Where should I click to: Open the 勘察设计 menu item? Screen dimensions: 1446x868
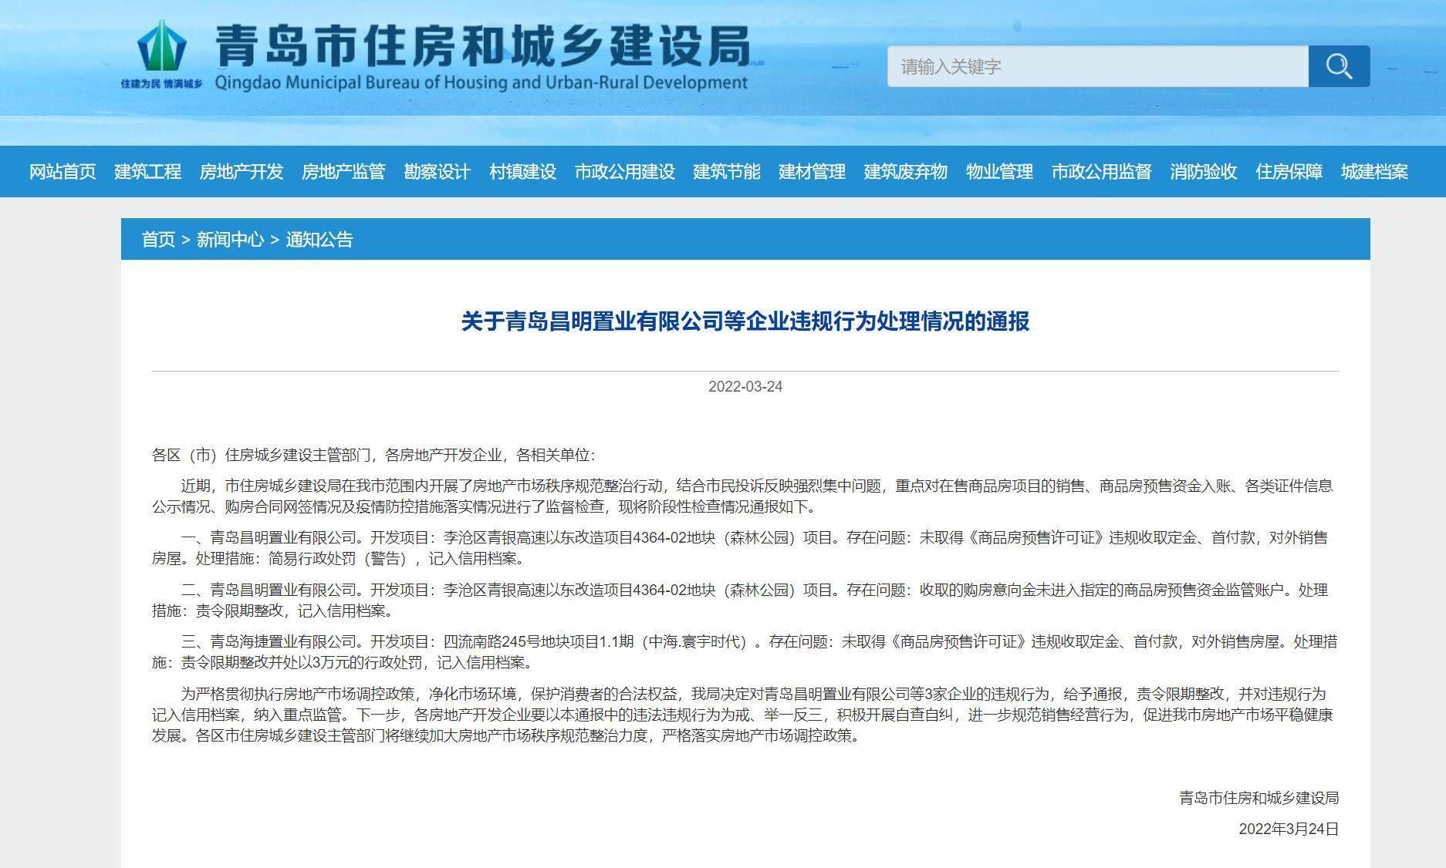pos(437,172)
